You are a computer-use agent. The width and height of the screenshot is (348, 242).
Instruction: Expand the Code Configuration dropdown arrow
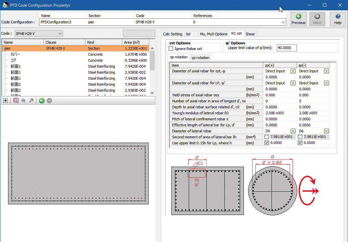click(x=284, y=22)
